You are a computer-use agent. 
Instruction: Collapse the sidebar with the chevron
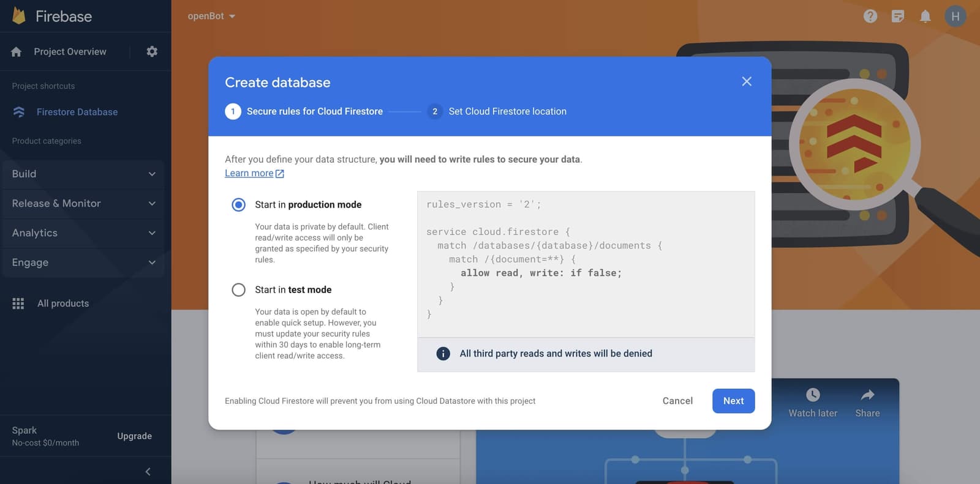(148, 471)
